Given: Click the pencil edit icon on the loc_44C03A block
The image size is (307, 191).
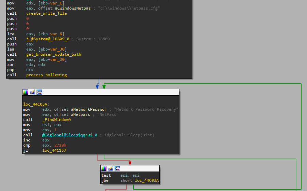Looking at the screenshot, I should tap(32, 92).
